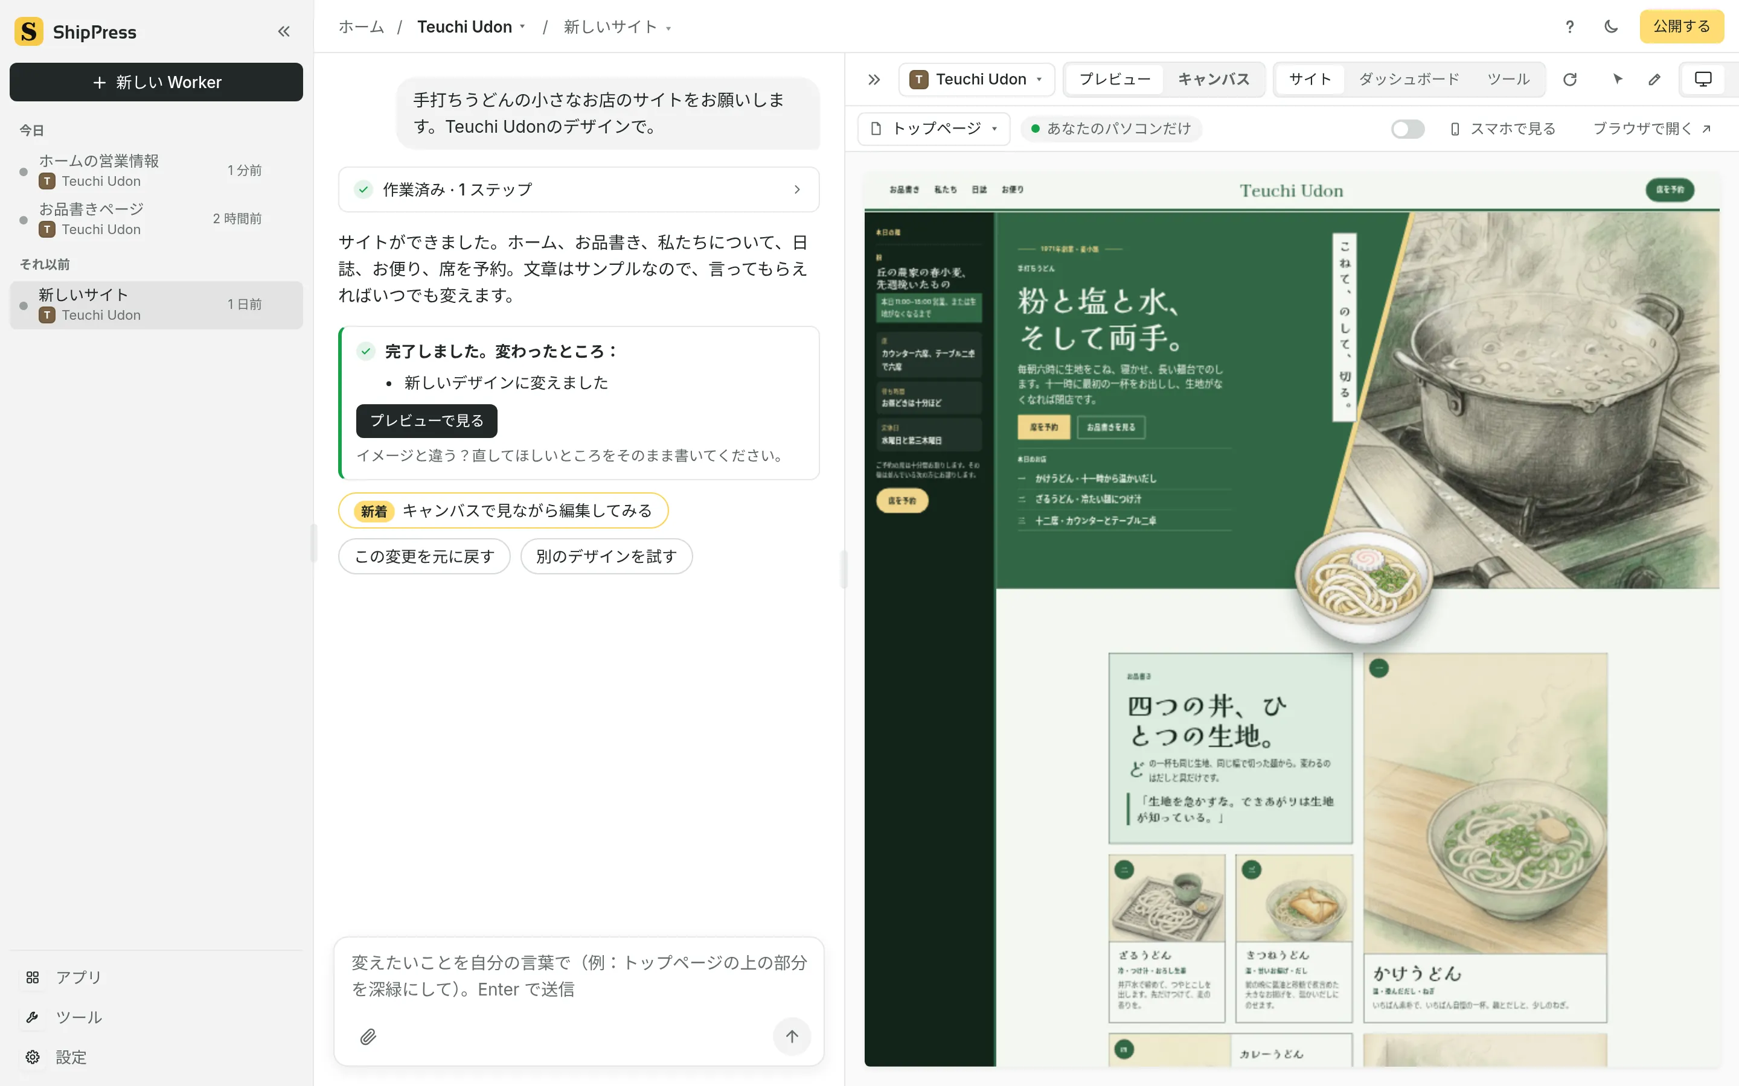1739x1086 pixels.
Task: Open the 新しいサイト conversation in sidebar
Action: pyautogui.click(x=156, y=305)
